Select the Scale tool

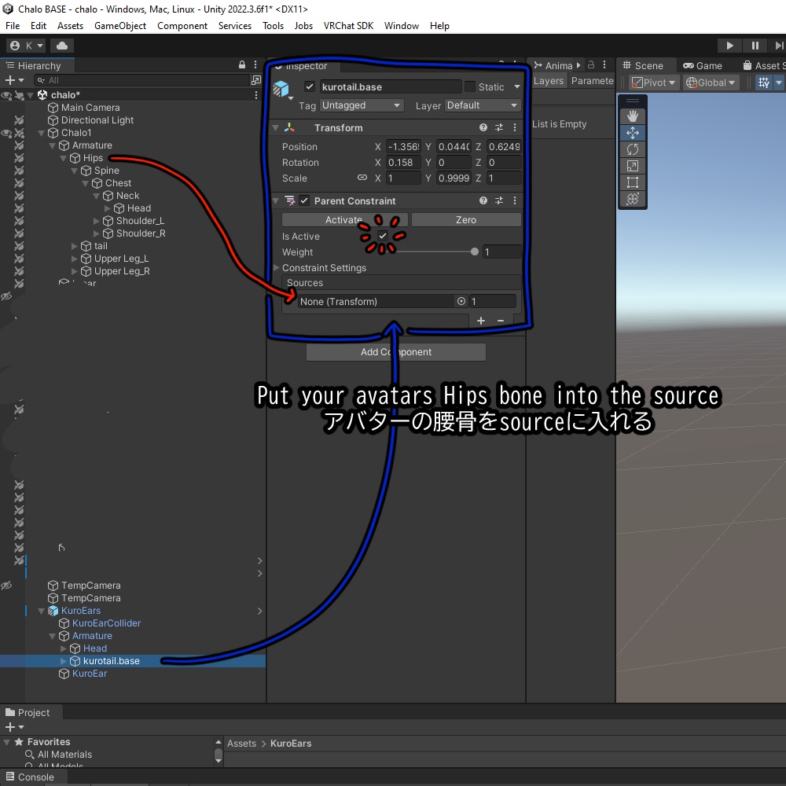(633, 166)
